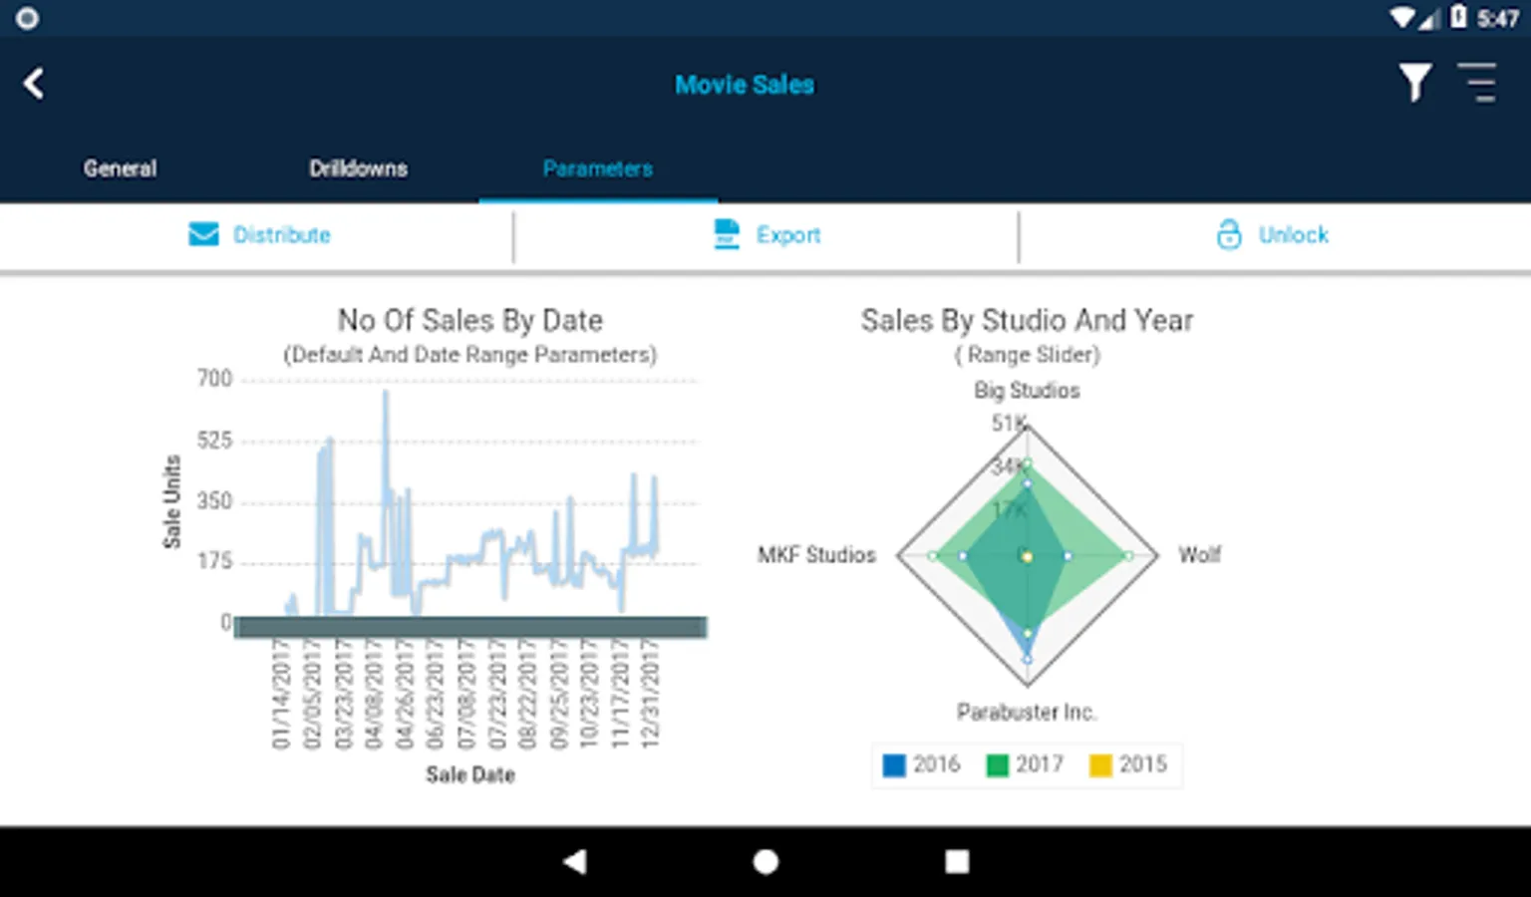
Task: Tap the Default And Date Range Parameters subtitle
Action: click(x=470, y=355)
